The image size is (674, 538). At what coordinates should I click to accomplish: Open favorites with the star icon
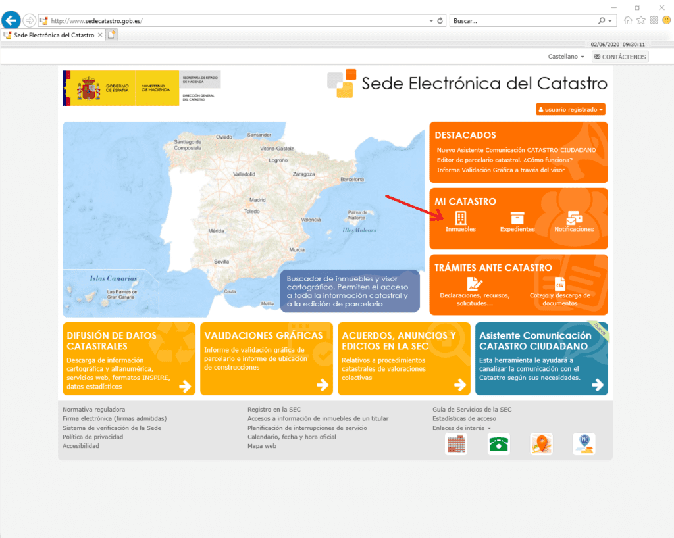pyautogui.click(x=641, y=20)
